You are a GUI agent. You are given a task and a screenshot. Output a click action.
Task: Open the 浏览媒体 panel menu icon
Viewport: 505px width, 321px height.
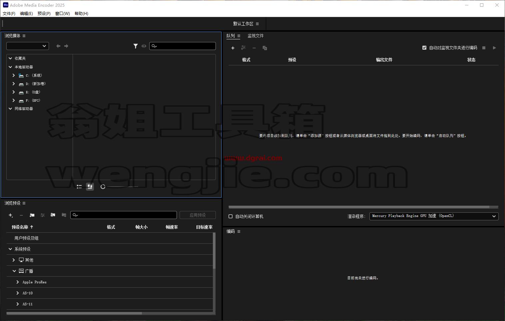point(24,36)
